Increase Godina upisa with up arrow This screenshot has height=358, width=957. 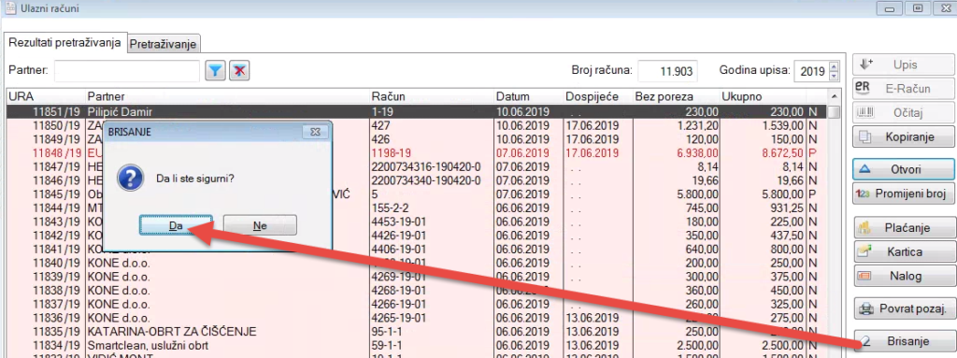coord(835,66)
